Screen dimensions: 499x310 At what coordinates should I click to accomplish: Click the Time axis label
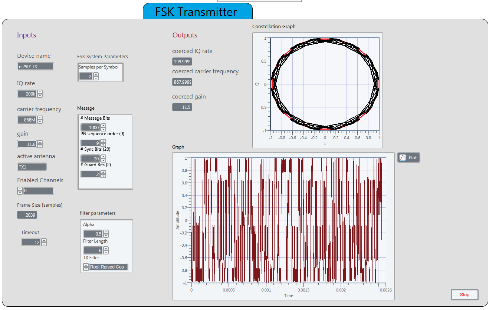tap(289, 296)
